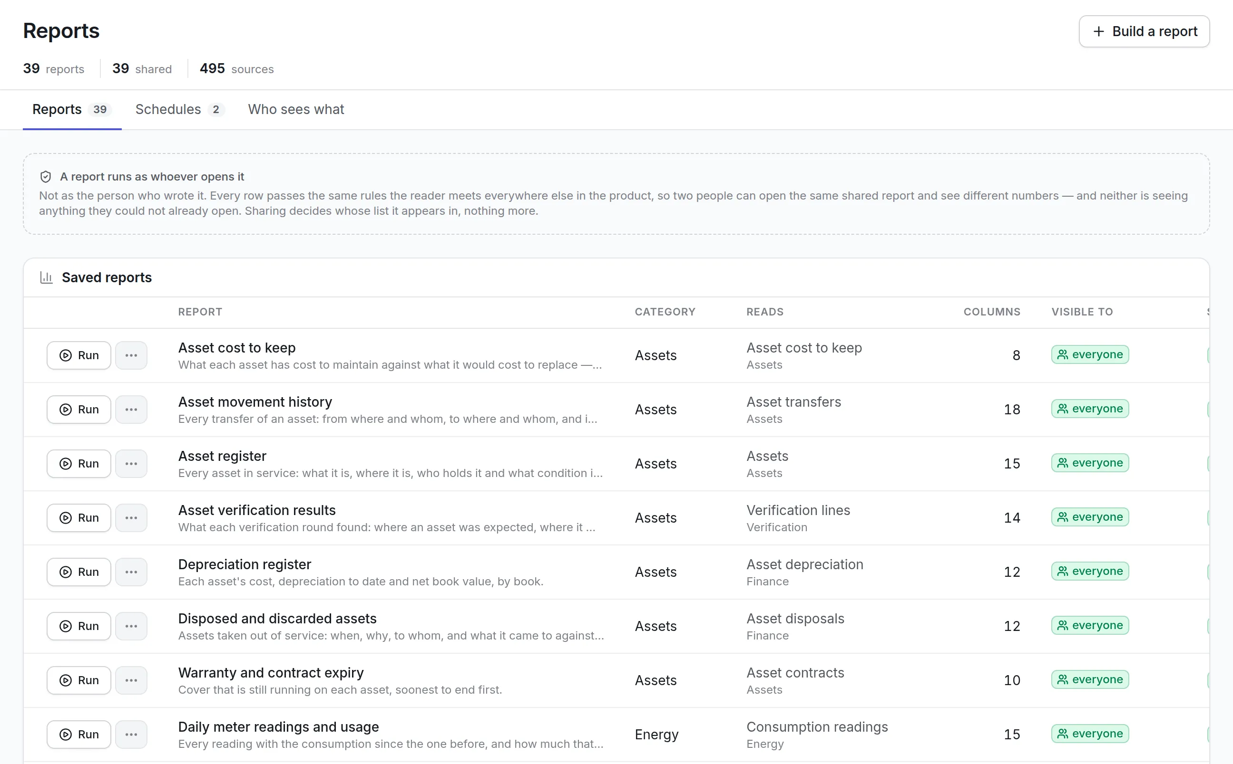Viewport: 1233px width, 764px height.
Task: Open the Asset cost to keep report title
Action: coord(237,348)
